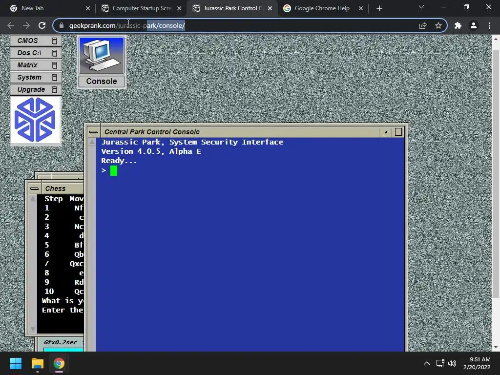Open the Console desktop computer icon
The width and height of the screenshot is (500, 375).
coord(102,55)
